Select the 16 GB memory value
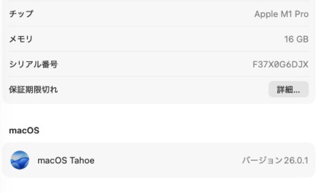Screen dimensions: 319x193 pos(296,39)
